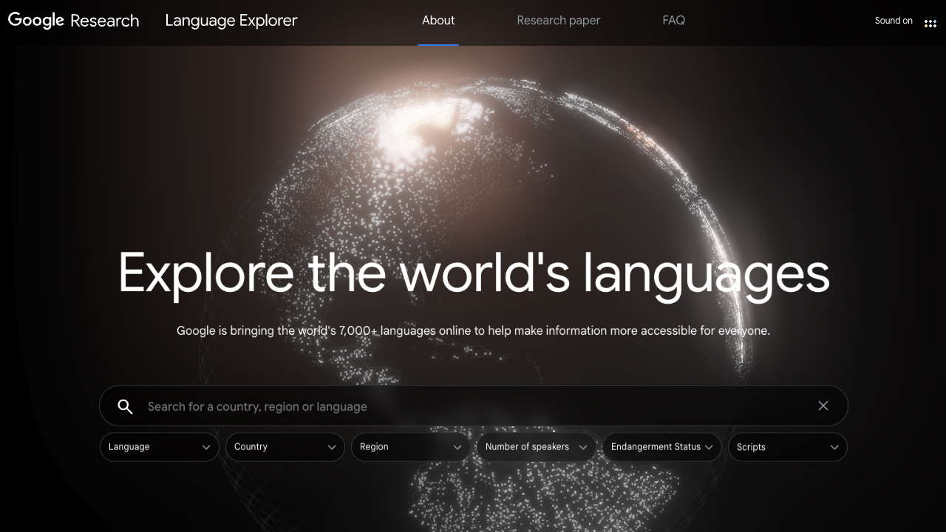The width and height of the screenshot is (946, 532).
Task: Clear the search with the X icon
Action: 823,406
